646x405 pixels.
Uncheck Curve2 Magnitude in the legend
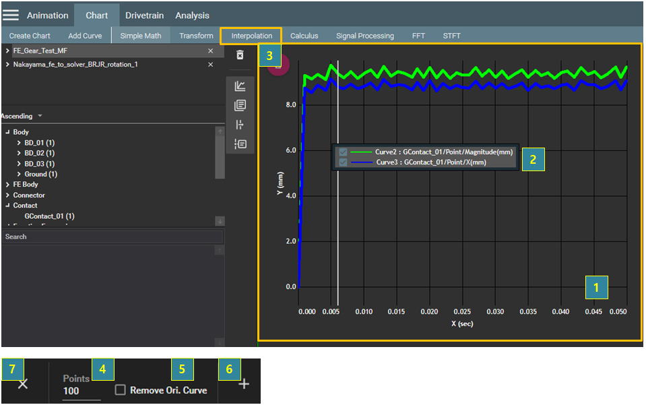coord(344,152)
